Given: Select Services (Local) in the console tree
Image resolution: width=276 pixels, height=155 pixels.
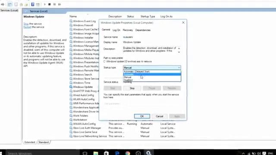Looking at the screenshot, I should [x=9, y=10].
